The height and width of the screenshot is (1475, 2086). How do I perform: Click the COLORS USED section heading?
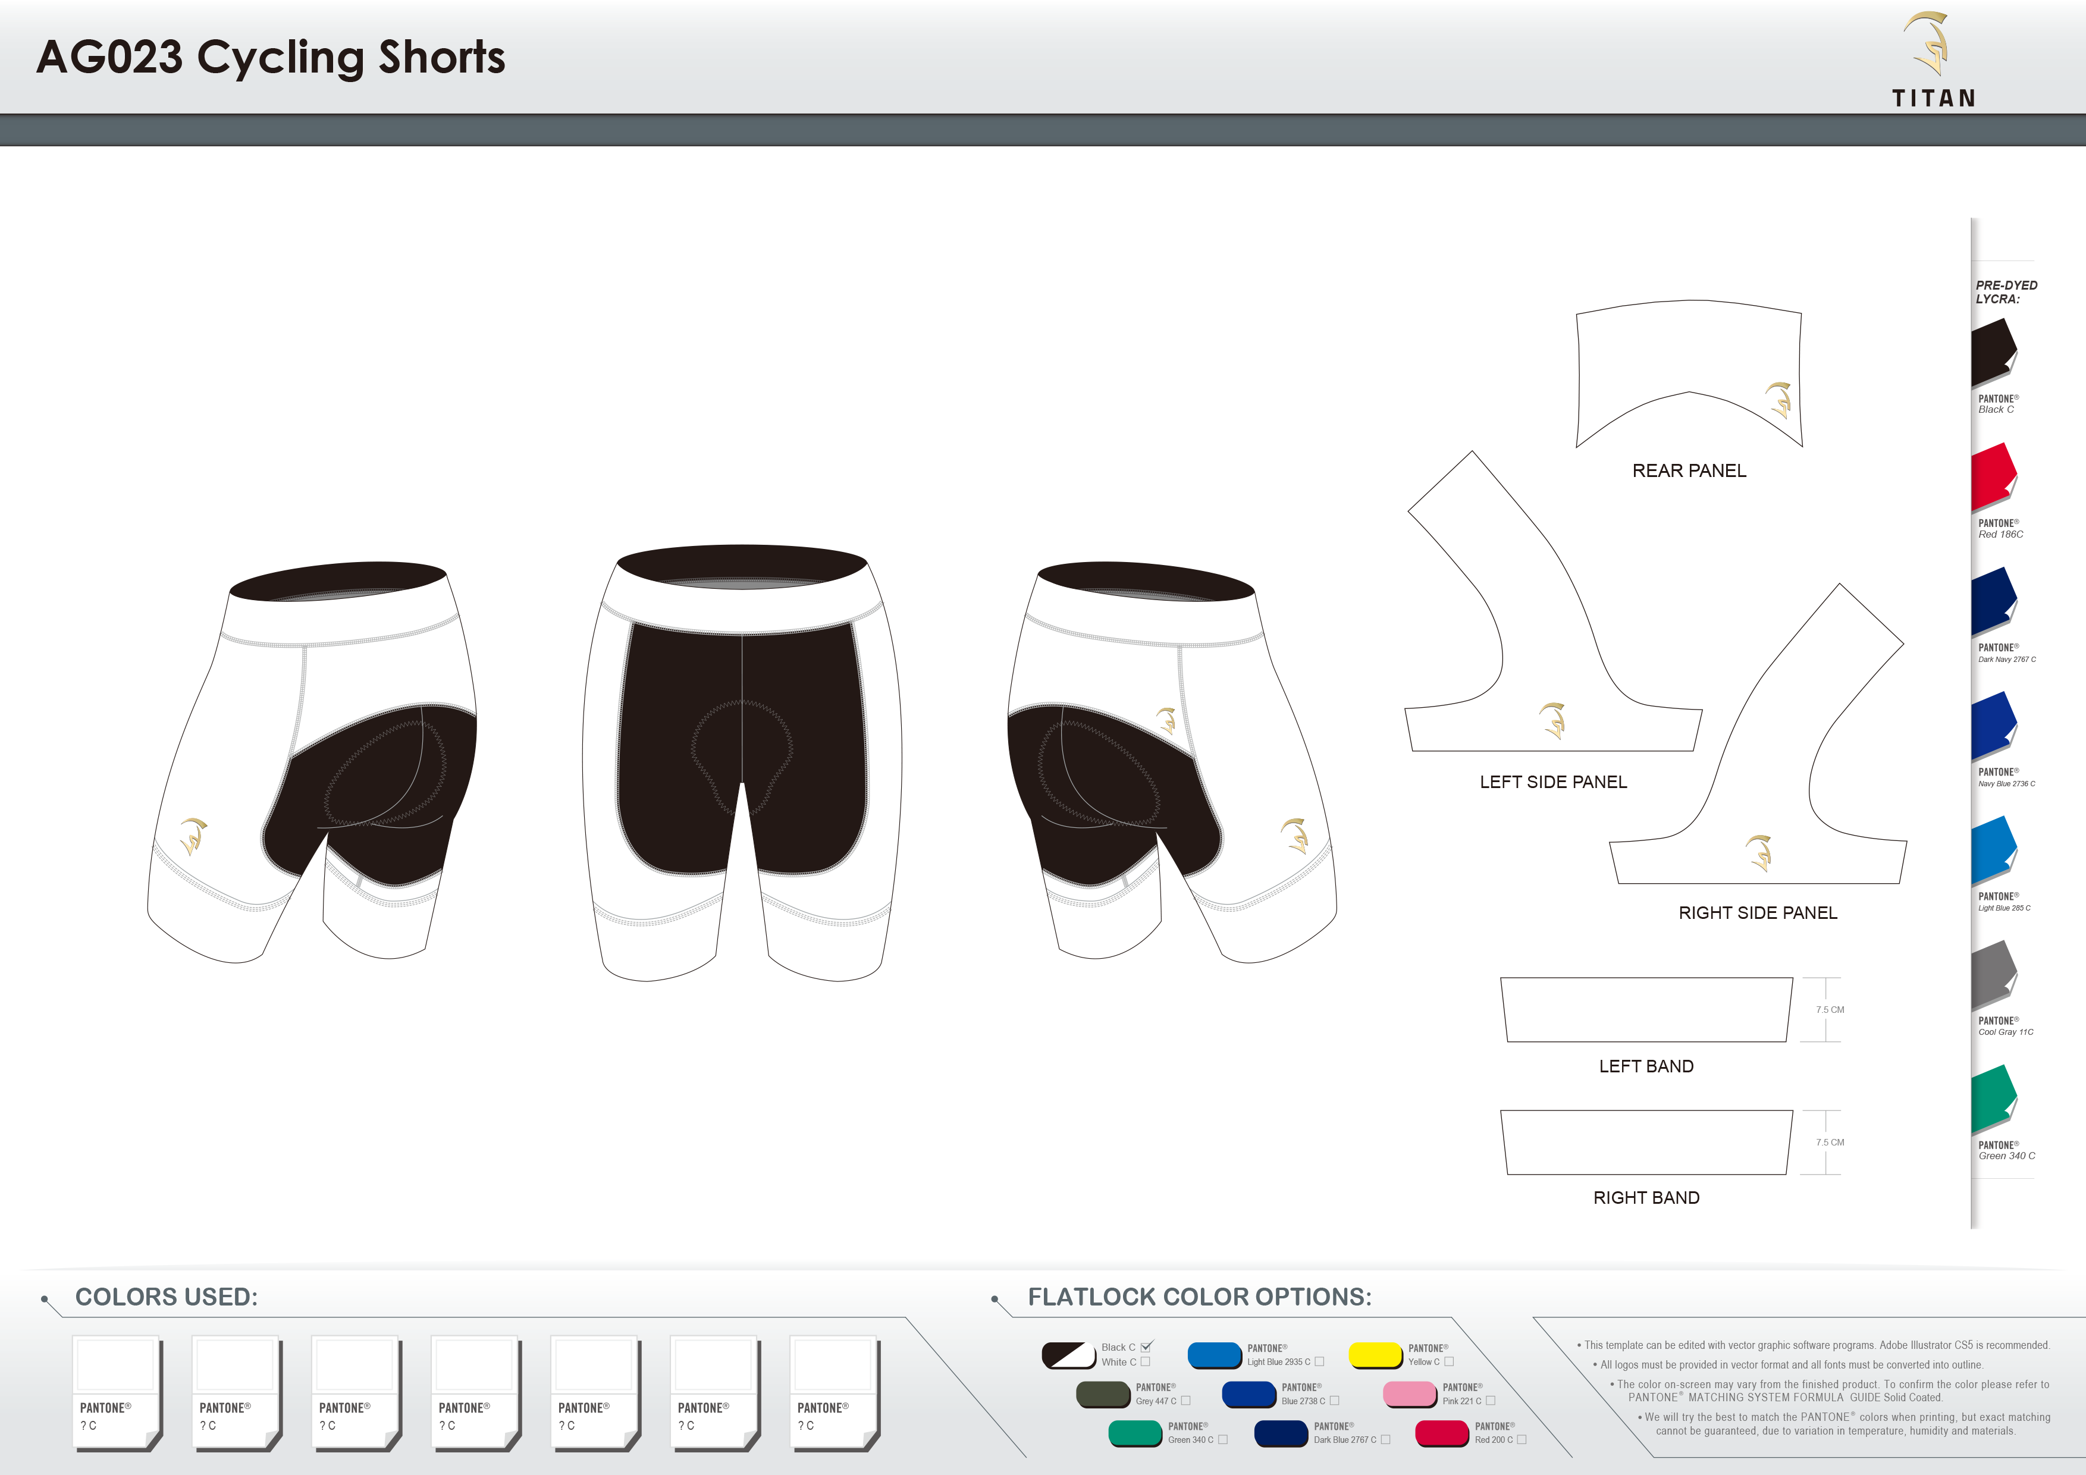167,1298
